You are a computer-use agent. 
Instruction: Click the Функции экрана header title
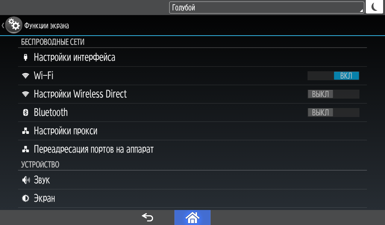[x=46, y=26]
